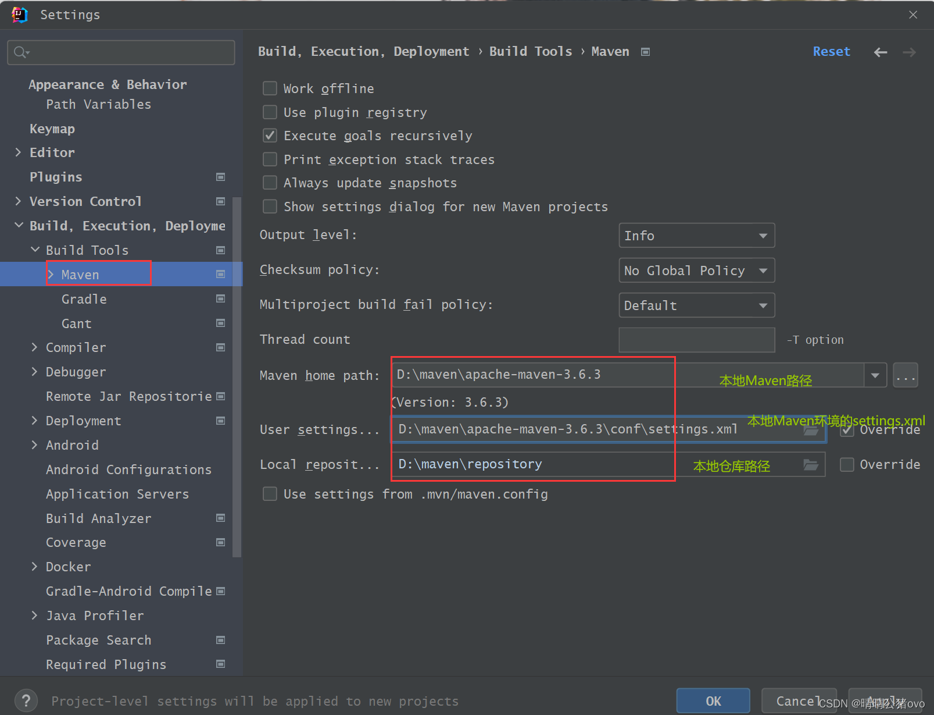Open the Gradle settings page

pos(84,299)
